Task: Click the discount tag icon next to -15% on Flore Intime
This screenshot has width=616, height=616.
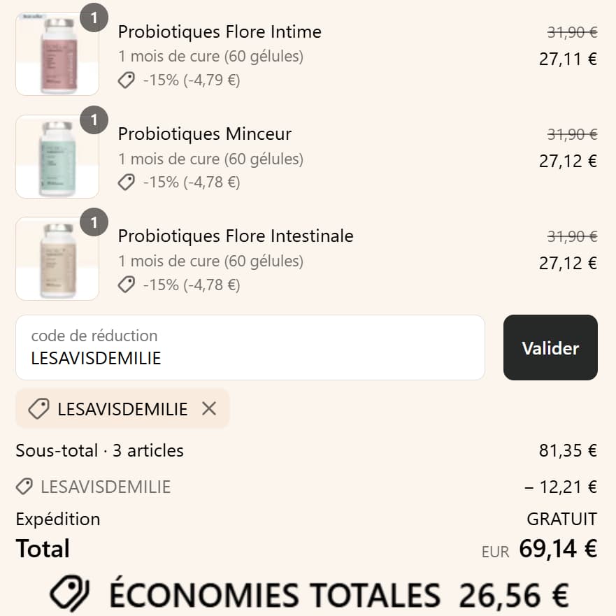Action: 126,80
